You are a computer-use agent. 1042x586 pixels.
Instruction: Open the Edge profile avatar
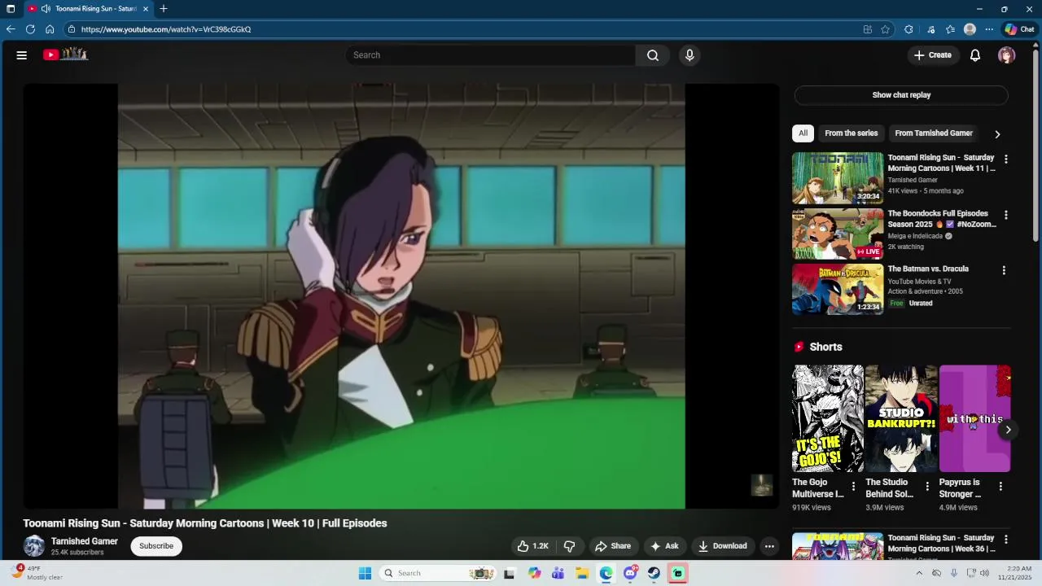[970, 29]
